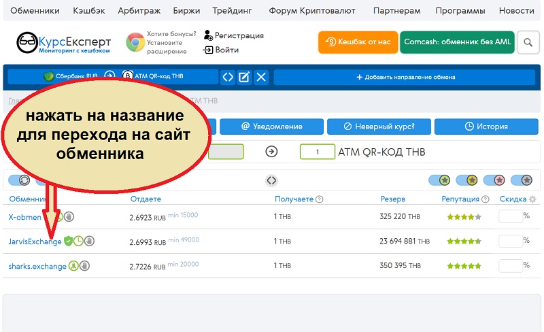Screen dimensions: 544x332
Task: Click the green rocket icon beside sharks.exchange
Action: coord(73,266)
